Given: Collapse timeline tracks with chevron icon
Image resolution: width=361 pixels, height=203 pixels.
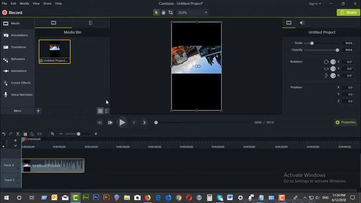Looking at the screenshot, I should pos(15,145).
